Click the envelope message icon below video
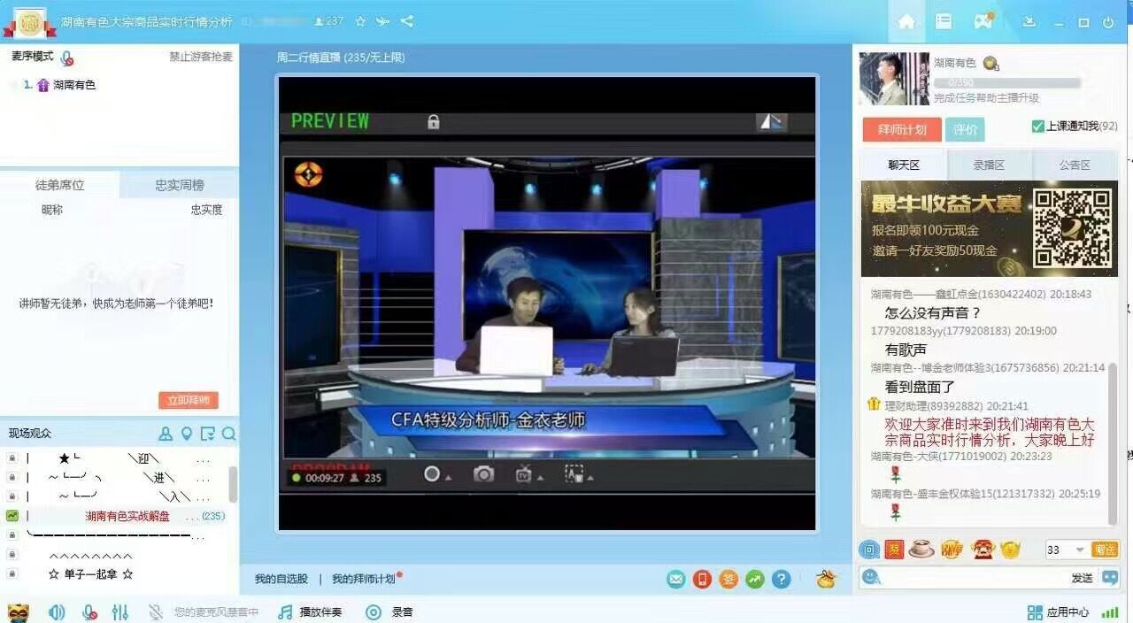 pyautogui.click(x=676, y=580)
